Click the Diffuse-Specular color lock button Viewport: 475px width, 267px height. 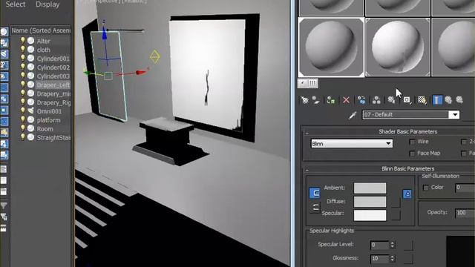pos(315,208)
